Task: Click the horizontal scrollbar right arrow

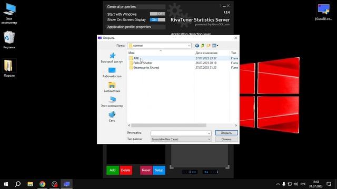Action: [236, 125]
